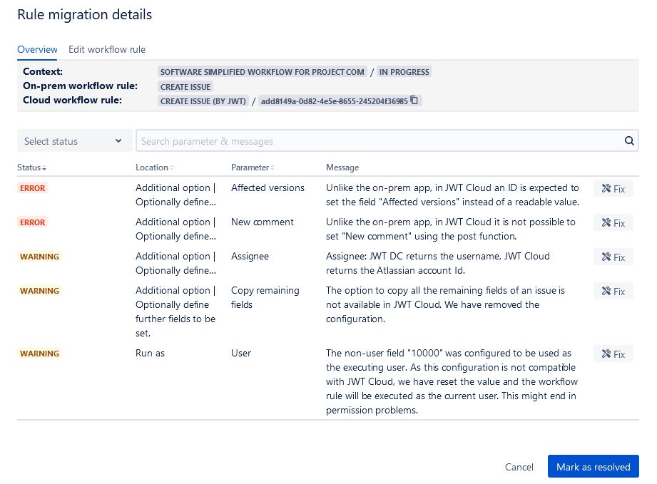Viewport: 657px width, 484px height.
Task: Click the Message column header
Action: coord(342,168)
